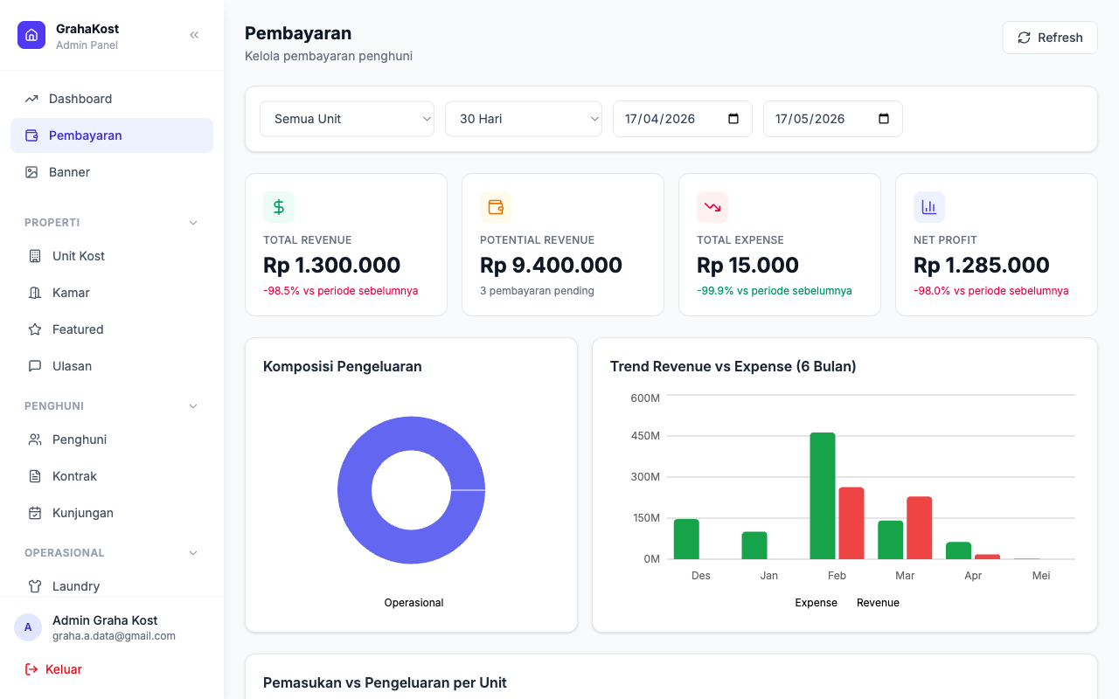Collapse the OPERASIONAL section chevron
The height and width of the screenshot is (699, 1119).
[193, 553]
